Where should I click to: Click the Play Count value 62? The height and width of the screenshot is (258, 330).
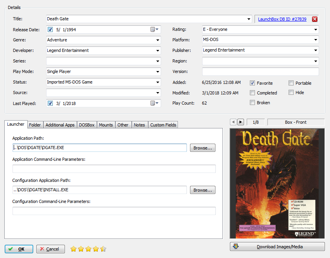(x=204, y=103)
